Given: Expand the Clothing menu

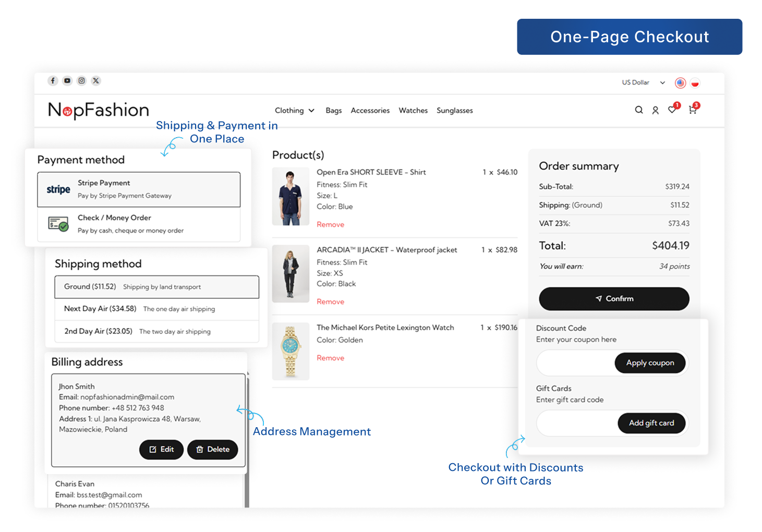Looking at the screenshot, I should pos(295,111).
